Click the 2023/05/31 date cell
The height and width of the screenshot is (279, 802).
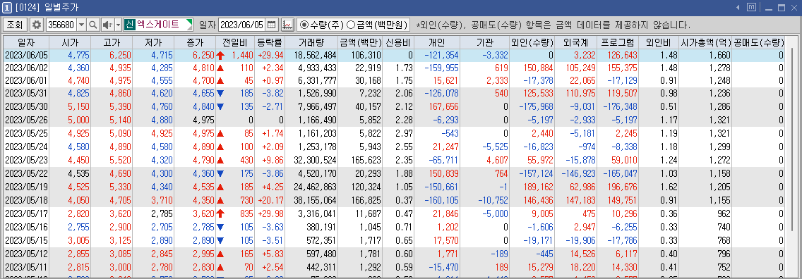pyautogui.click(x=25, y=93)
